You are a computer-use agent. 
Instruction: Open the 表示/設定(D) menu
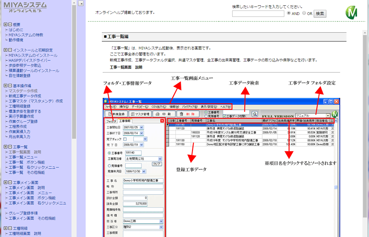tap(209, 107)
